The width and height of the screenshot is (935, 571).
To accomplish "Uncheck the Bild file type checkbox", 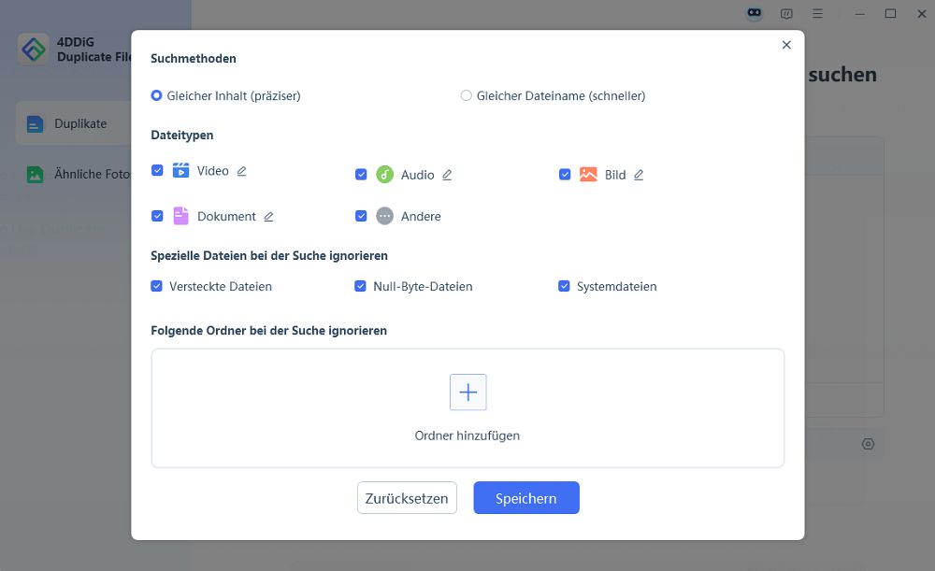I will coord(565,174).
